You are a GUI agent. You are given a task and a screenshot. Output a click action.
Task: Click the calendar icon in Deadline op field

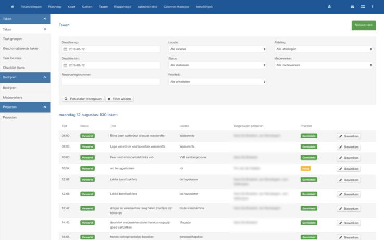(66, 49)
